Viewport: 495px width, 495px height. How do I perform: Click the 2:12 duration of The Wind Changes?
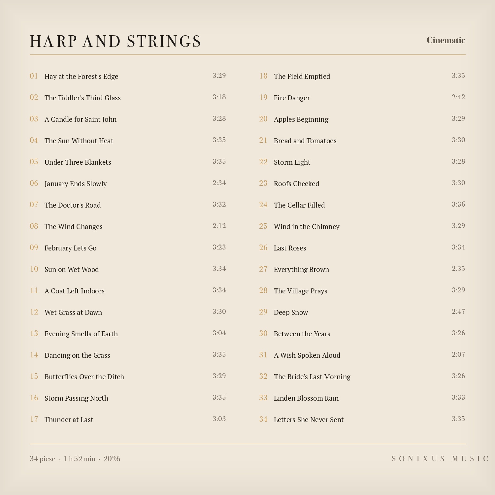[x=219, y=226]
